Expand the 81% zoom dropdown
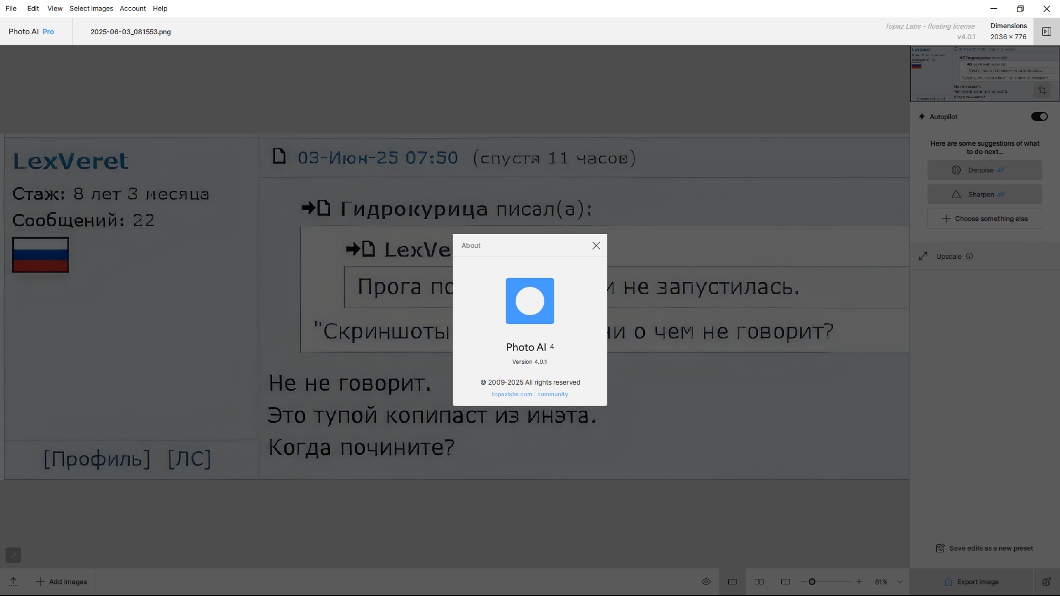Viewport: 1060px width, 596px height. [900, 582]
